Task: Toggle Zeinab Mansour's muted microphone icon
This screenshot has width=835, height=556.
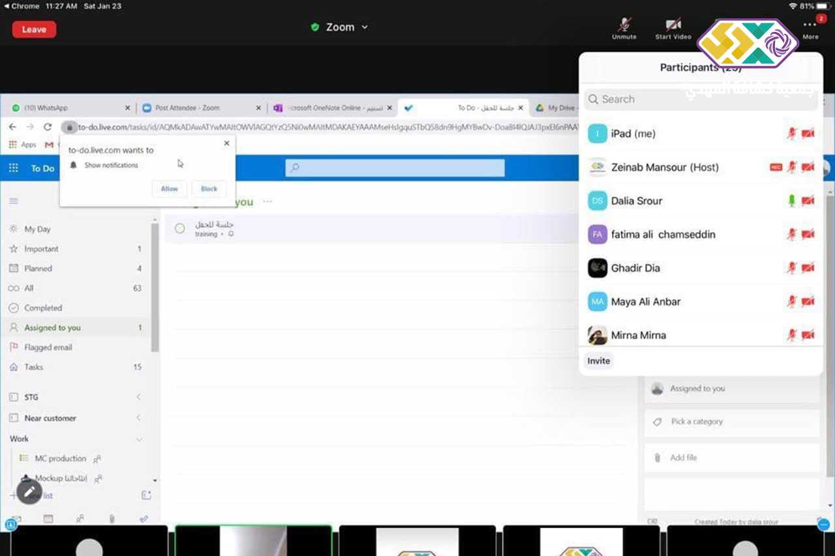Action: pos(791,168)
